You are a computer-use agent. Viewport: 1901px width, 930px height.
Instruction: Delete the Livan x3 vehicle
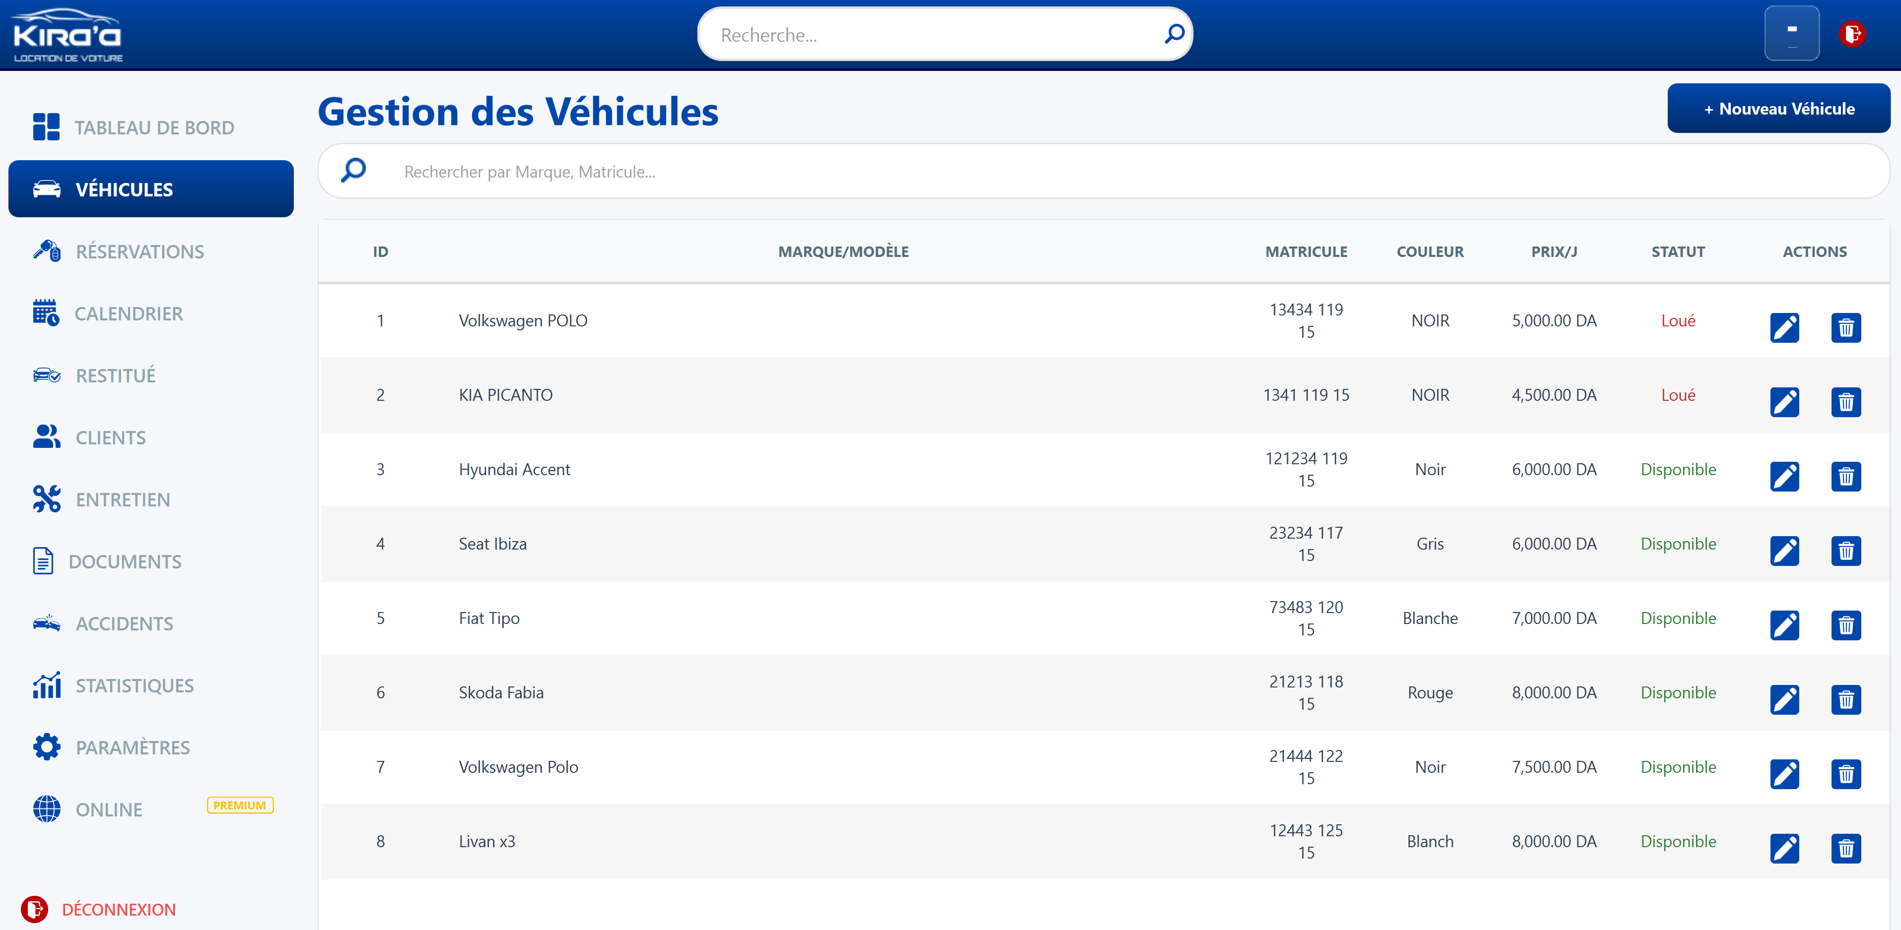tap(1845, 849)
